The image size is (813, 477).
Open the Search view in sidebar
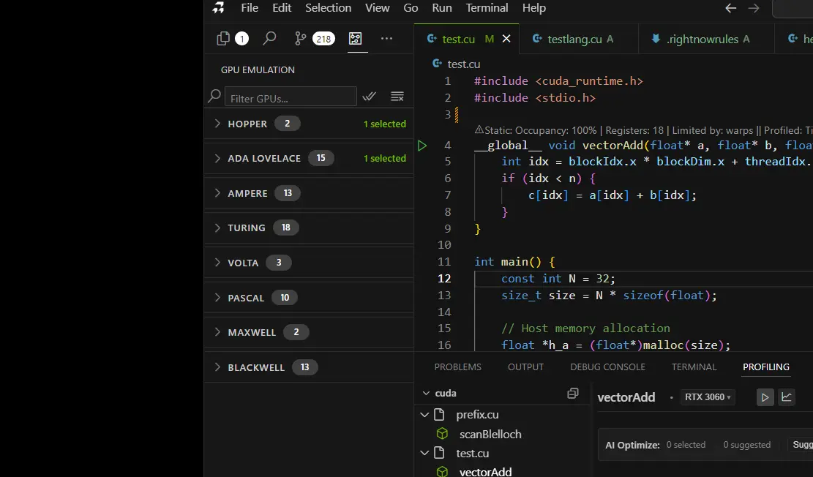click(x=269, y=39)
